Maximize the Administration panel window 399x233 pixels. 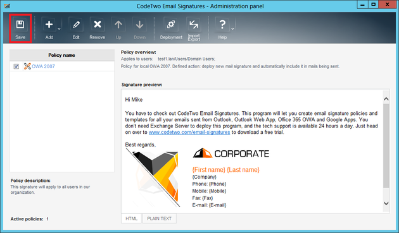pos(373,4)
